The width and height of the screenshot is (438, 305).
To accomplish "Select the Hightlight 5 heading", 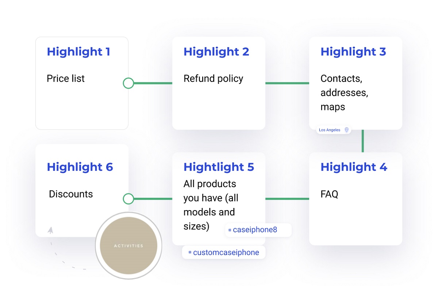I will pyautogui.click(x=219, y=167).
